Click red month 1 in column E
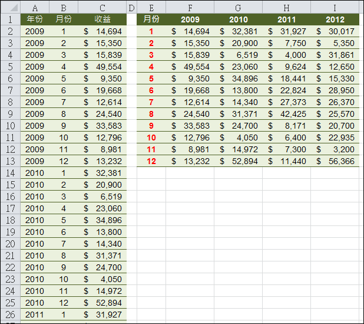 coord(151,31)
